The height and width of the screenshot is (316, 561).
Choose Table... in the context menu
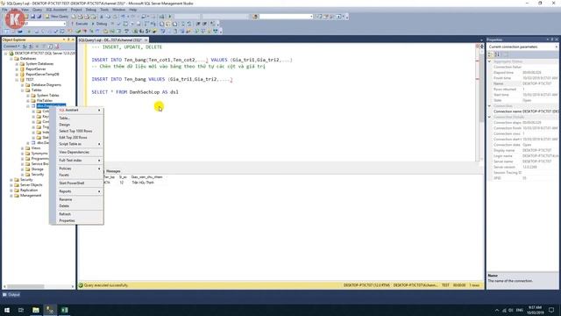pos(80,118)
